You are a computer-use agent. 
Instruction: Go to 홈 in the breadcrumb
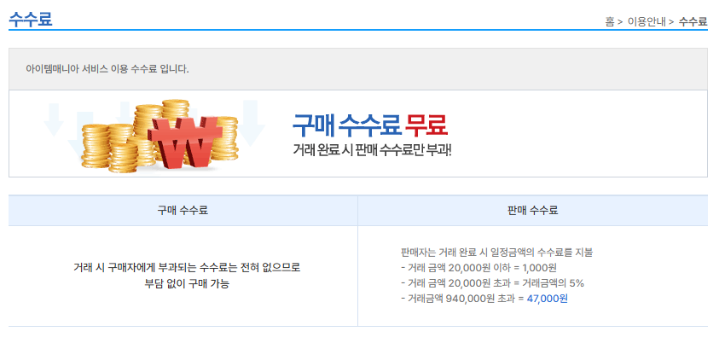coord(610,21)
